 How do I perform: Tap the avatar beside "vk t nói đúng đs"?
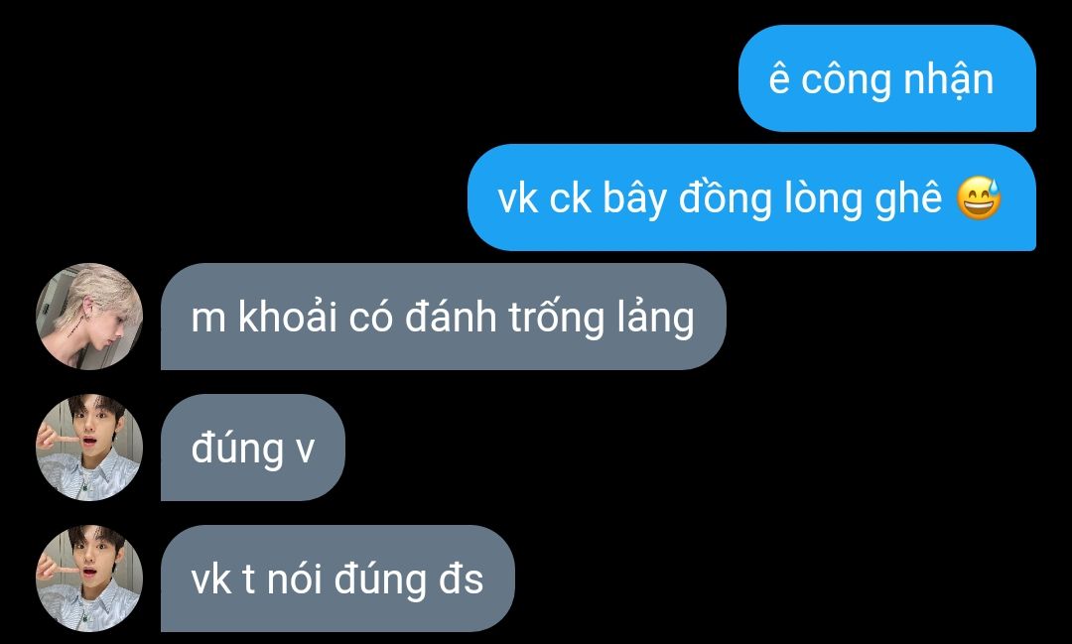(x=89, y=580)
